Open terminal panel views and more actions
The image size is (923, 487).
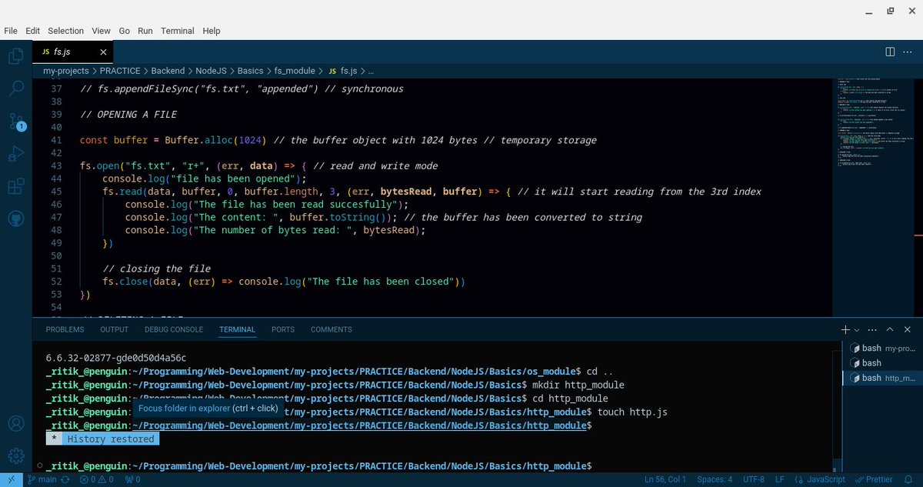coord(873,329)
